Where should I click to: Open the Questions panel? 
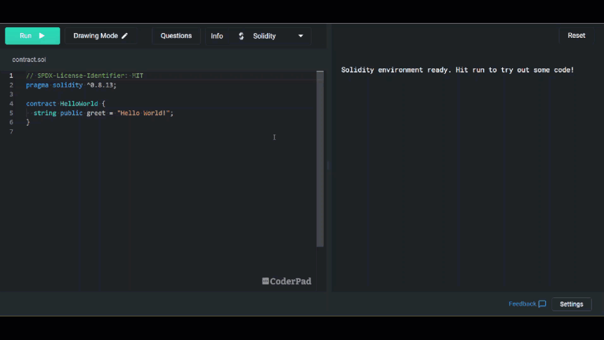(x=176, y=36)
